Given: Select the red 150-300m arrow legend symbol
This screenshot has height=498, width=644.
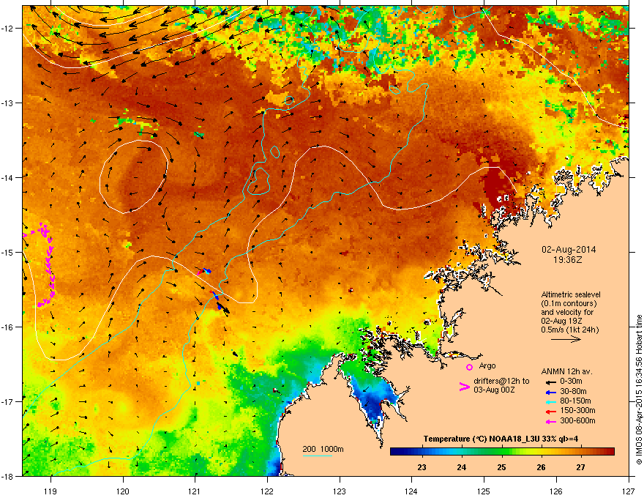Looking at the screenshot, I should coord(550,412).
